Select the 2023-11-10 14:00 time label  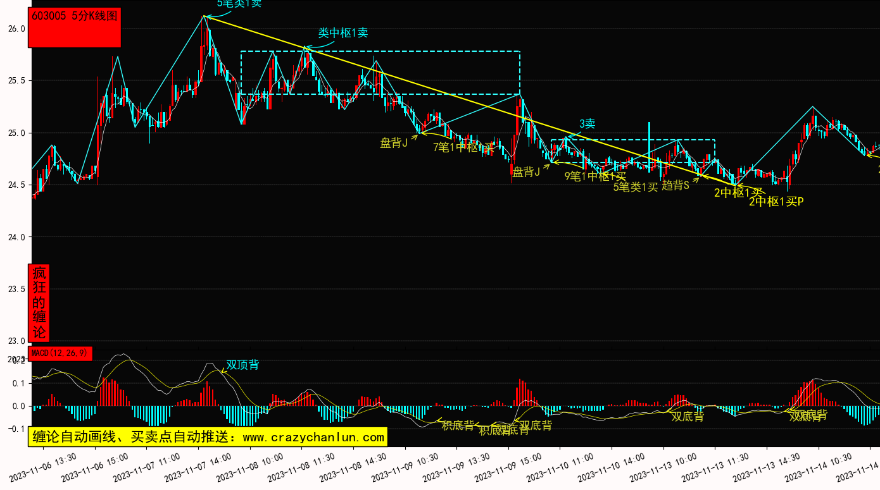click(612, 467)
